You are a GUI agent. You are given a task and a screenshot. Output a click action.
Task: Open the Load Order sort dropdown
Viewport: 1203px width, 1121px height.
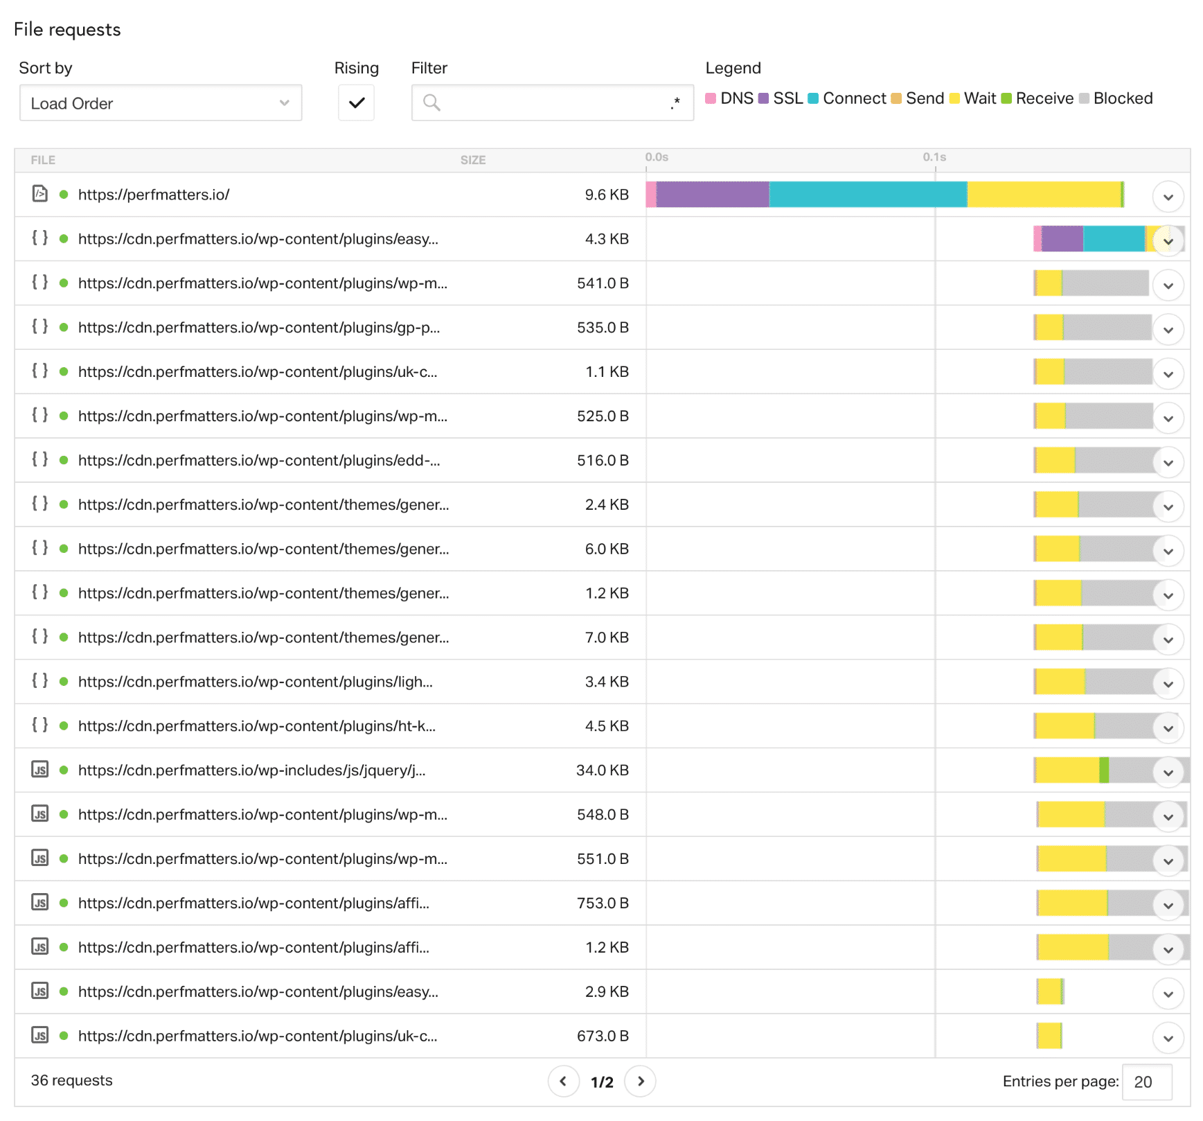(161, 103)
